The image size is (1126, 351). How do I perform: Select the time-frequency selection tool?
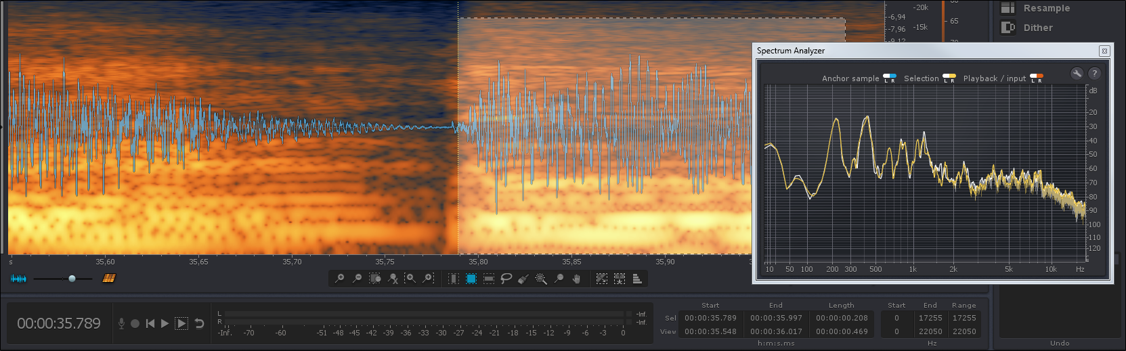(471, 279)
